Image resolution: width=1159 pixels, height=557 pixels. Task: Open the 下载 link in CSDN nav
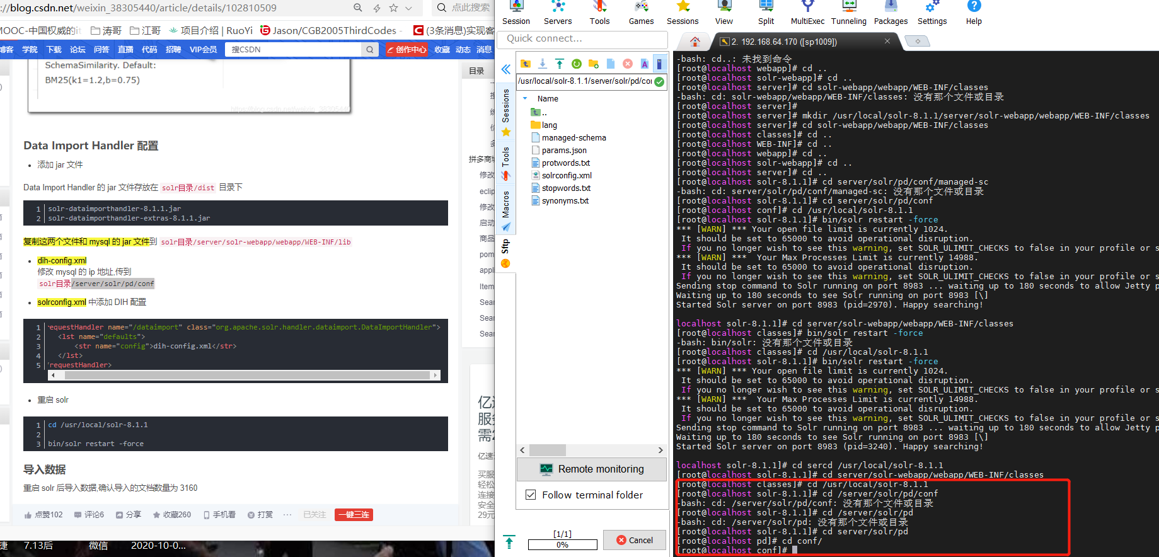click(x=54, y=49)
